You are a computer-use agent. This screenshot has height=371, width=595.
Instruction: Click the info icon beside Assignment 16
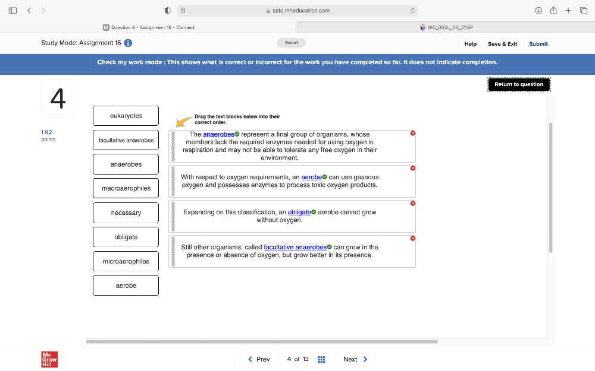pyautogui.click(x=128, y=43)
